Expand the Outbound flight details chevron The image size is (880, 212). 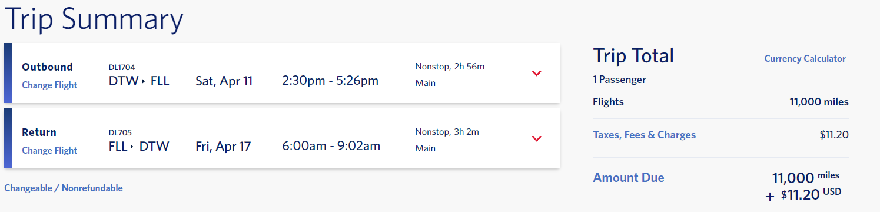(536, 74)
